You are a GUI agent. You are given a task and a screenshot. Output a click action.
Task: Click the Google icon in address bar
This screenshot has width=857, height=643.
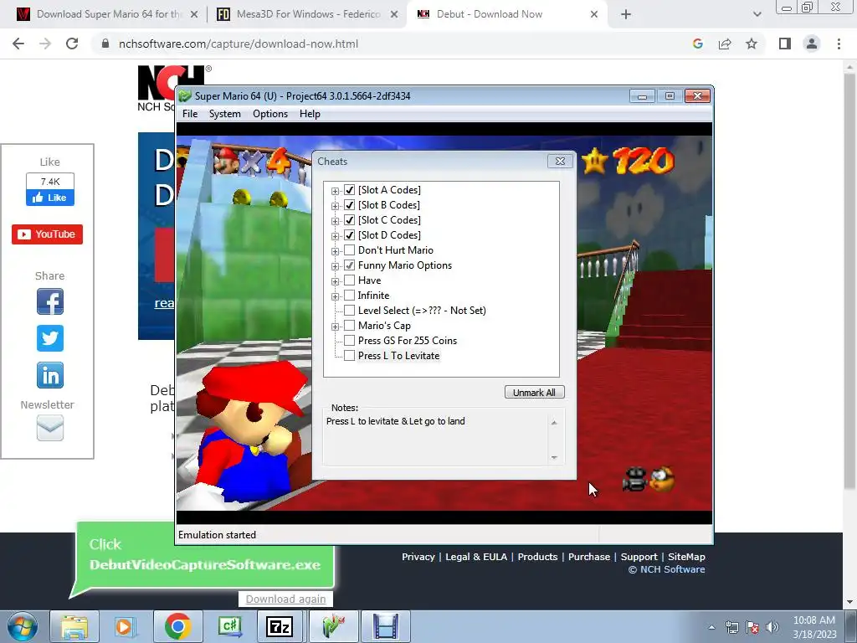pyautogui.click(x=698, y=44)
